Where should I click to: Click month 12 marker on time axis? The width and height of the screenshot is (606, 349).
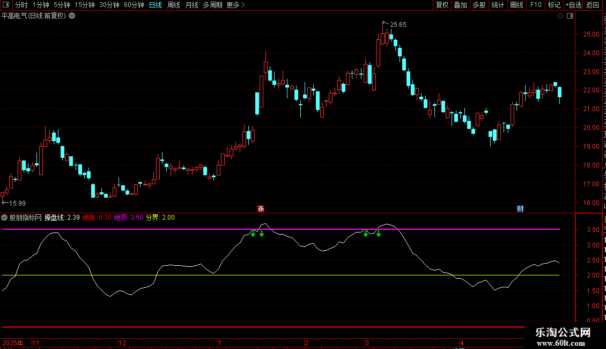click(x=122, y=343)
